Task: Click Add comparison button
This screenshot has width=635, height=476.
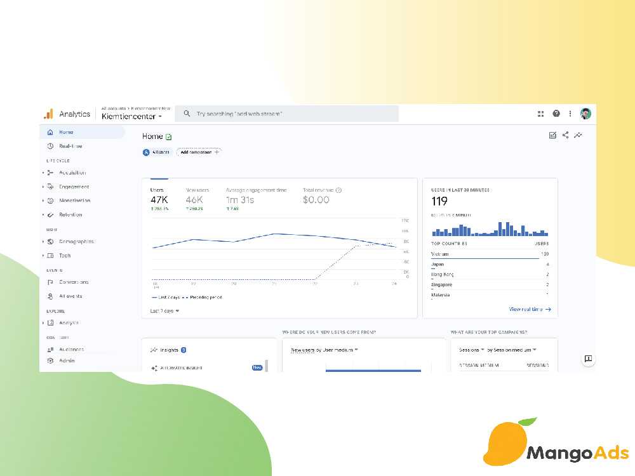Action: tap(199, 152)
